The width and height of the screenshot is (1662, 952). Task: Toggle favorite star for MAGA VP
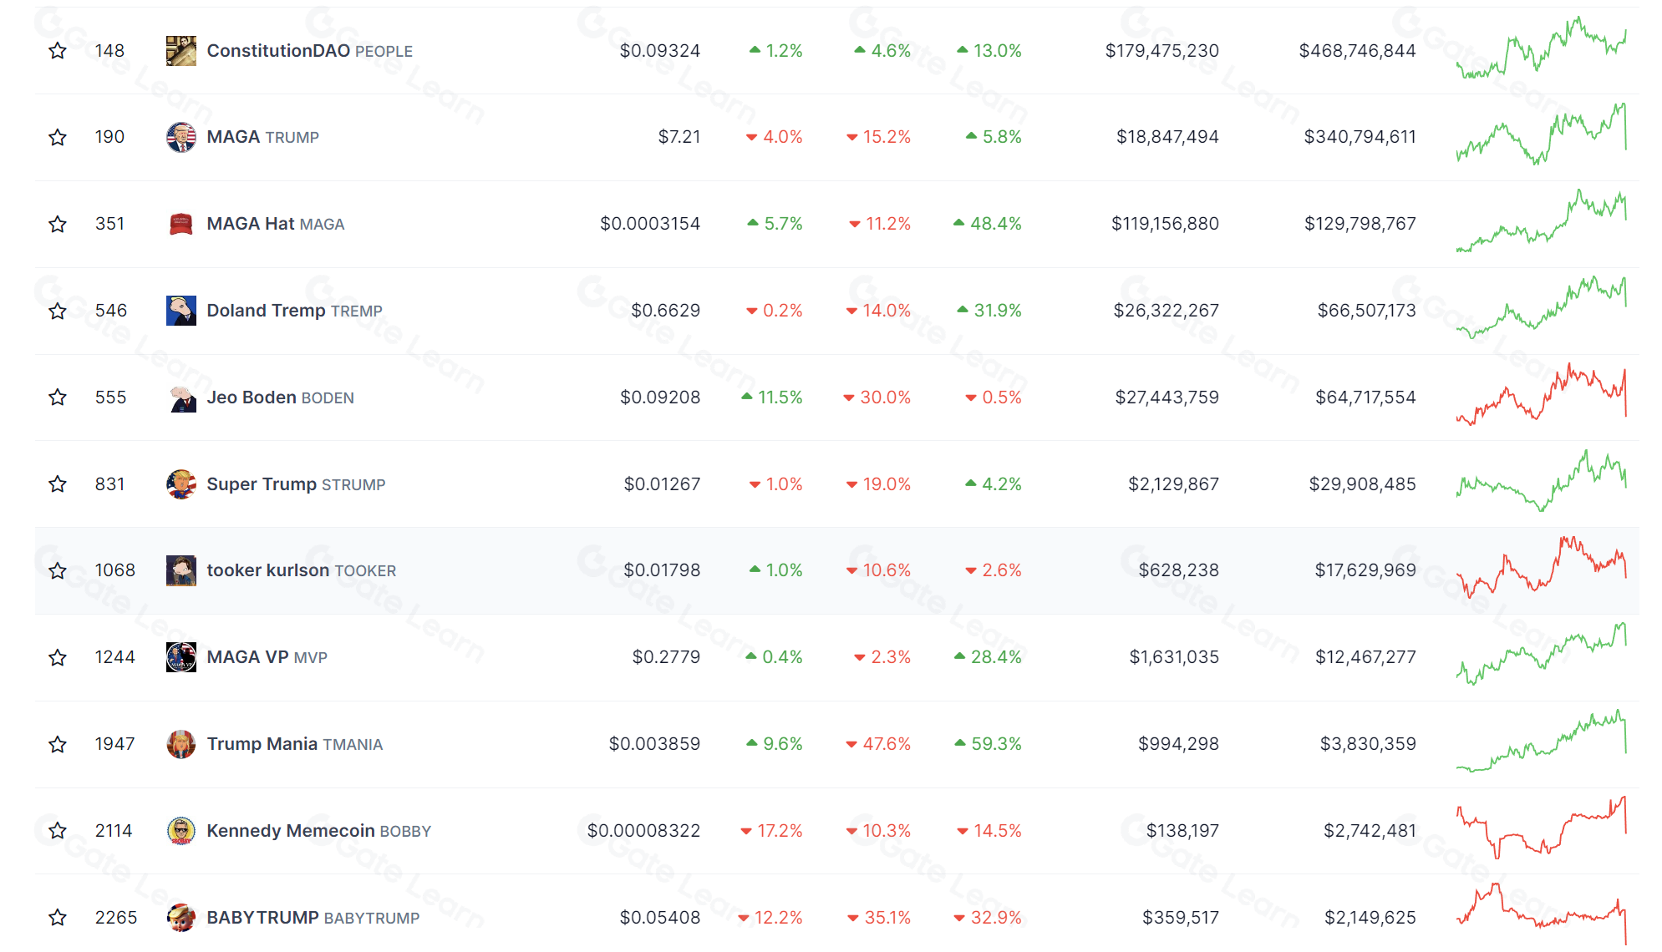pyautogui.click(x=58, y=657)
